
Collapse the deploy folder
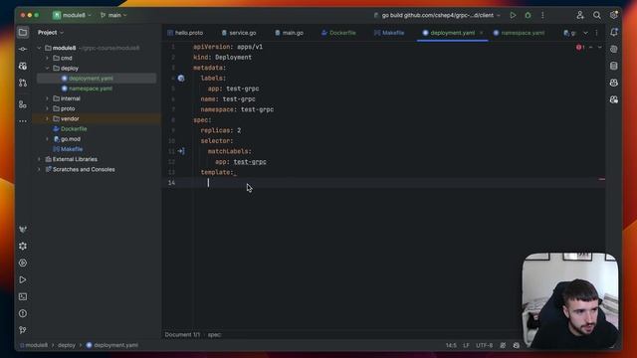coord(47,69)
